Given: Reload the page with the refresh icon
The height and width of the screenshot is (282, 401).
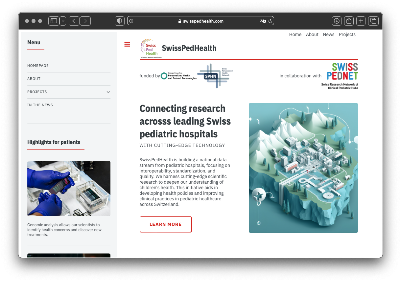Looking at the screenshot, I should [270, 21].
